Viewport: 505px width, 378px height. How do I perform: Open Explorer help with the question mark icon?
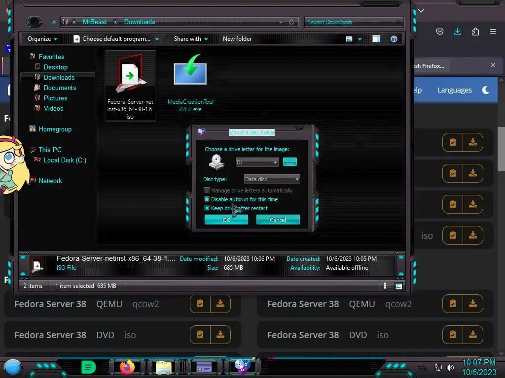coord(394,39)
